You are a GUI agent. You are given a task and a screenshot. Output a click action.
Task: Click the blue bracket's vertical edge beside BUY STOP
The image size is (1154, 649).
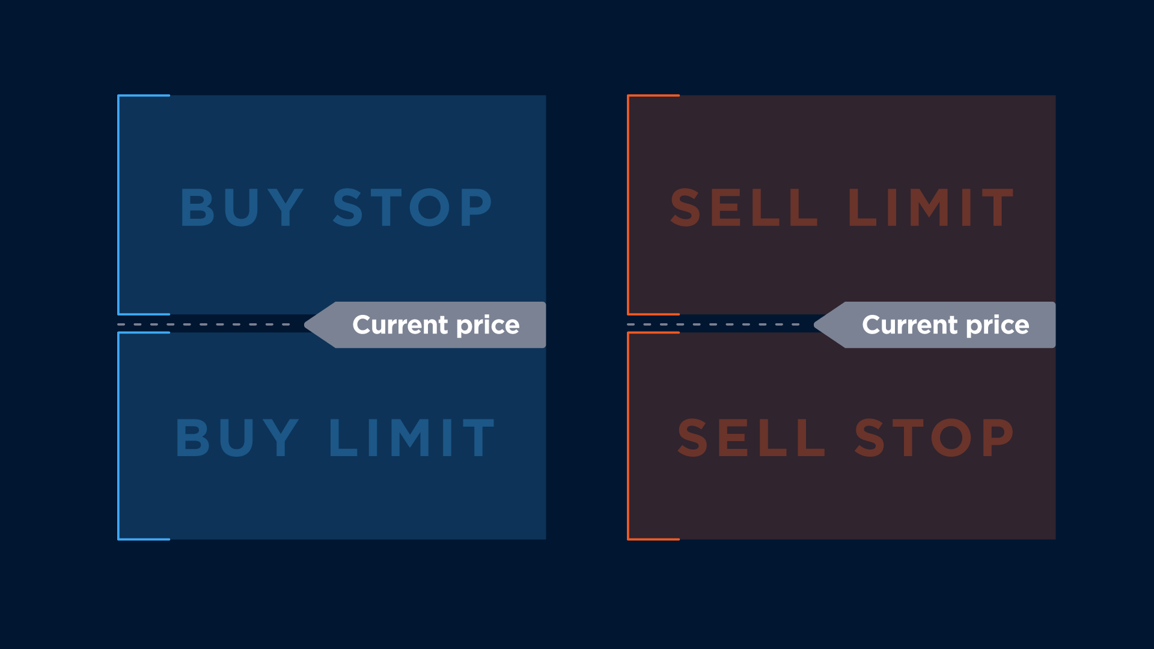(119, 204)
